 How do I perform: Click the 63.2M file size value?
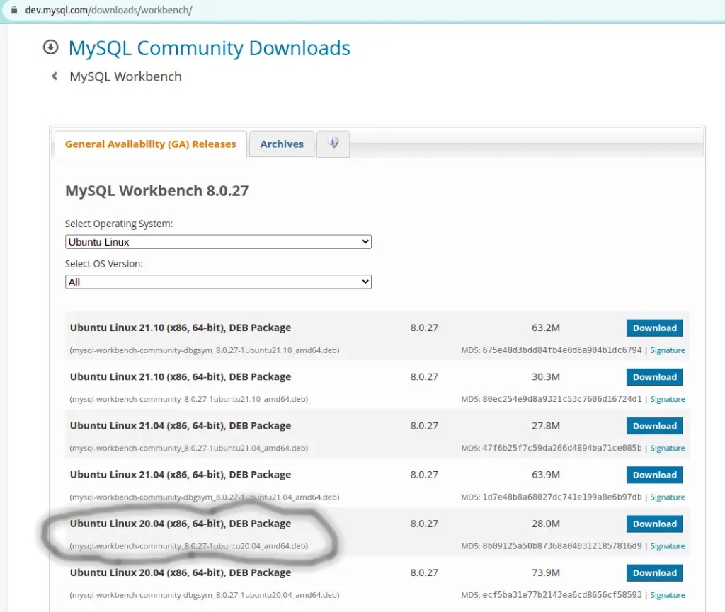(x=546, y=328)
